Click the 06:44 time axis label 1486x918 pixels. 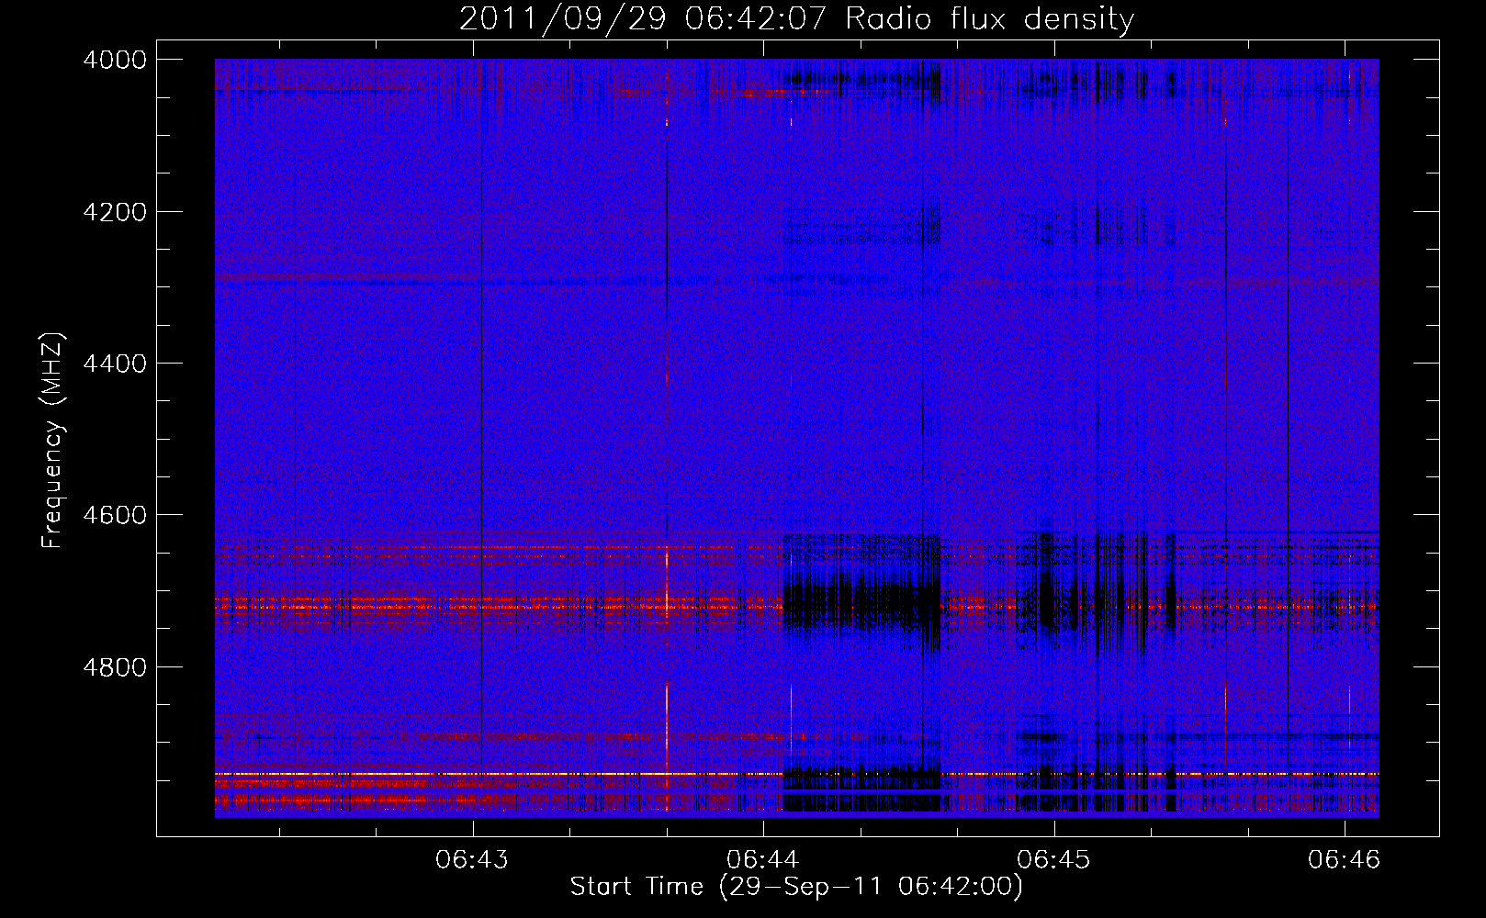(x=762, y=859)
